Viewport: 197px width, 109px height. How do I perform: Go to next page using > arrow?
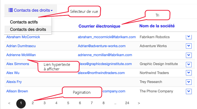coord(139,103)
